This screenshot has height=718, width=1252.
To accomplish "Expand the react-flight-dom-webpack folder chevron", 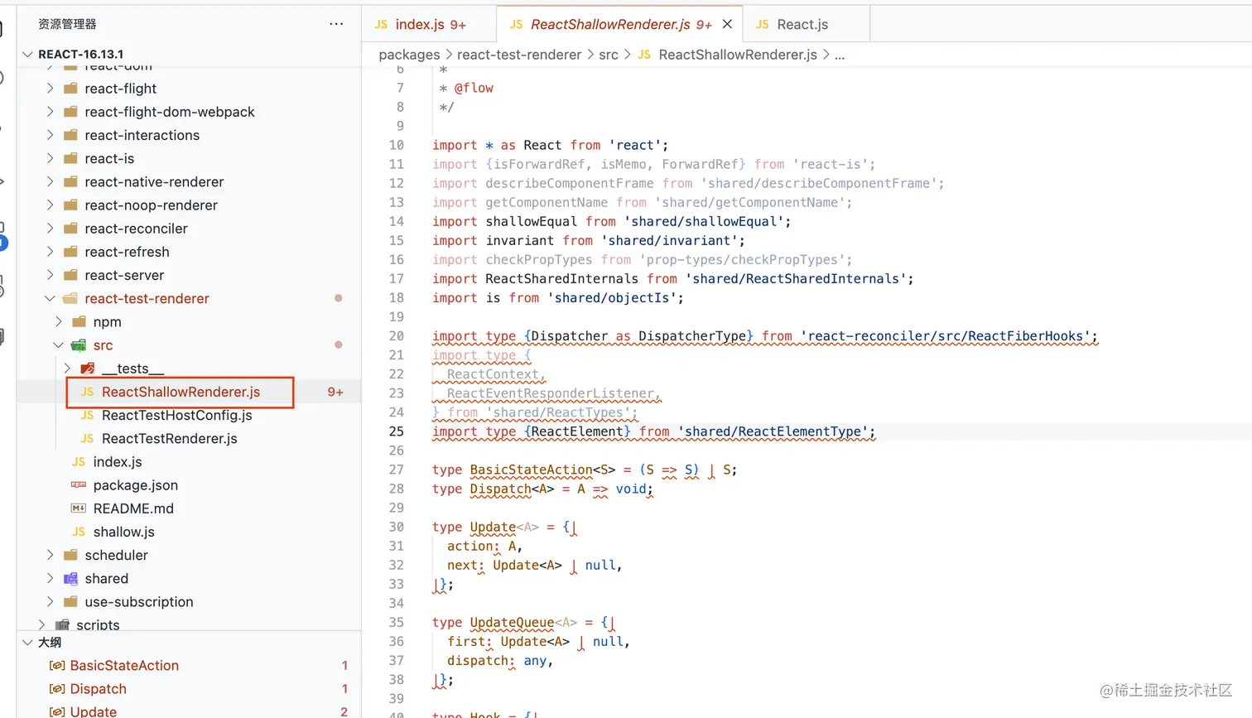I will pos(50,112).
